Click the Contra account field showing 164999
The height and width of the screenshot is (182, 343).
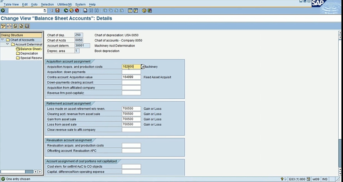(x=131, y=77)
